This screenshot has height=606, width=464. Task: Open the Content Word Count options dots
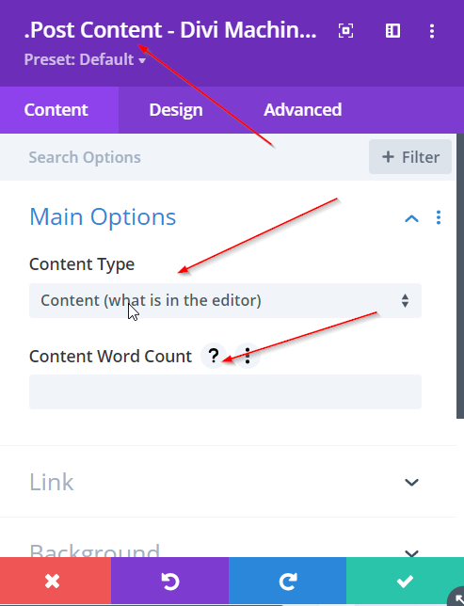(x=248, y=356)
